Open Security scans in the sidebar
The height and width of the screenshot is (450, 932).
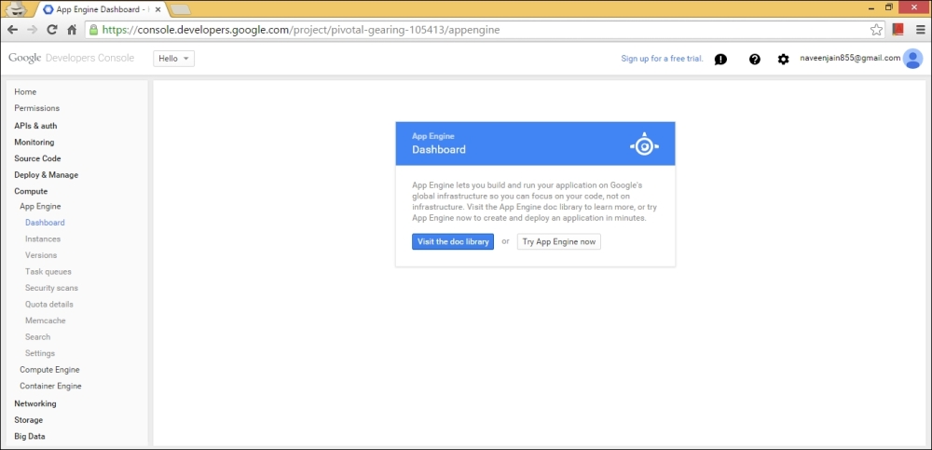click(x=51, y=288)
